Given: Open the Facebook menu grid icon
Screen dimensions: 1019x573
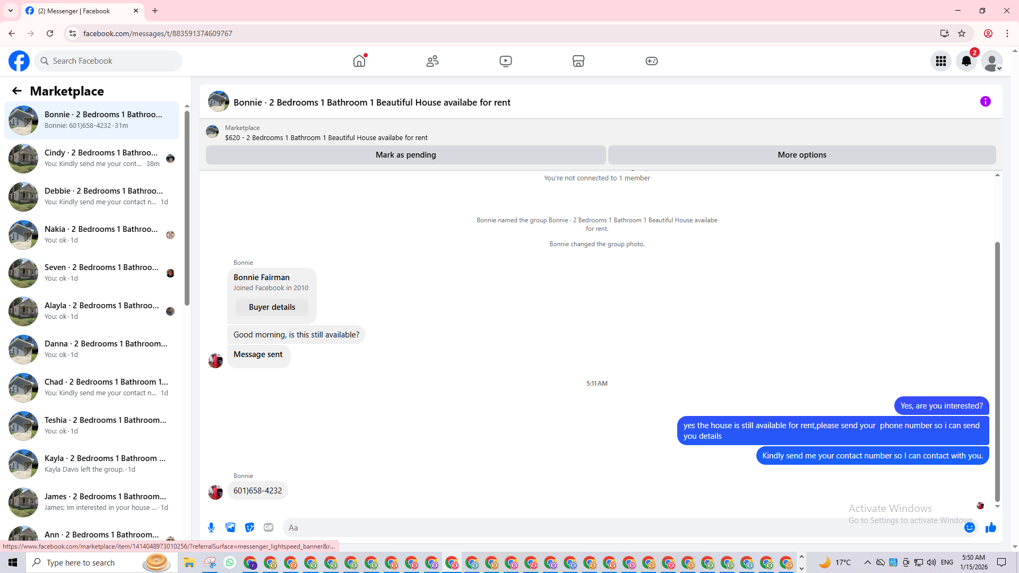Looking at the screenshot, I should [x=940, y=61].
